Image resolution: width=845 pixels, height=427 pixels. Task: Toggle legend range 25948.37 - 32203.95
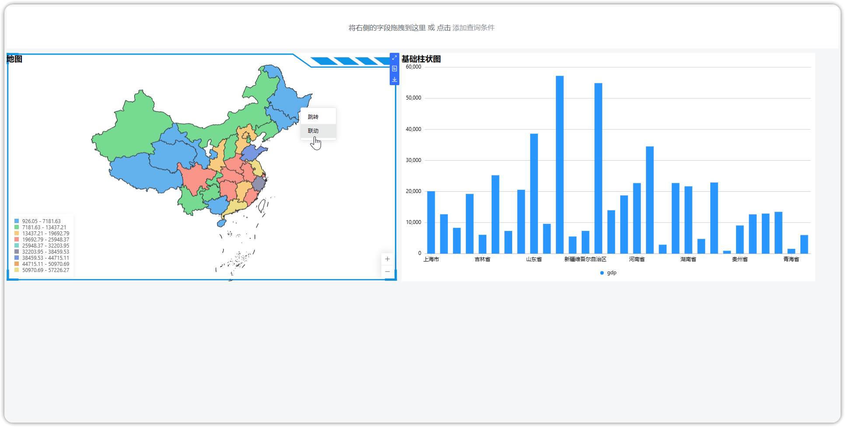(x=42, y=246)
